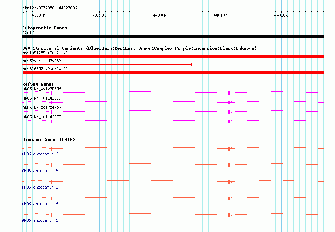Open the RefSeq Genes track title
Screen dimensions: 335x232
(38, 84)
